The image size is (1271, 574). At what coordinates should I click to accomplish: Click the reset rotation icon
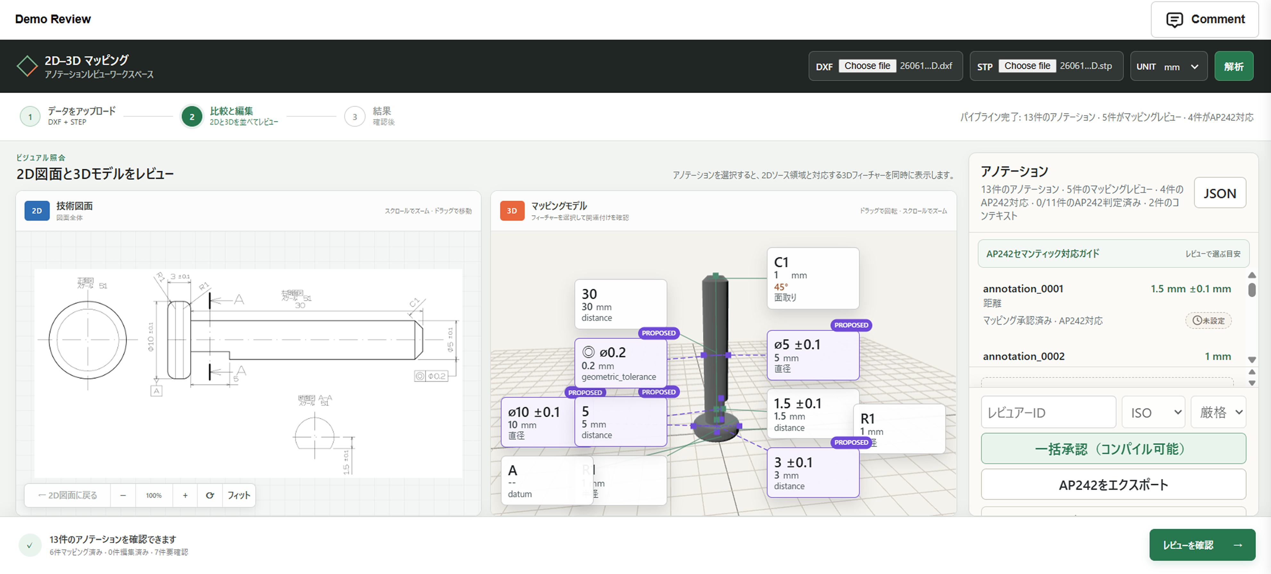click(x=210, y=495)
